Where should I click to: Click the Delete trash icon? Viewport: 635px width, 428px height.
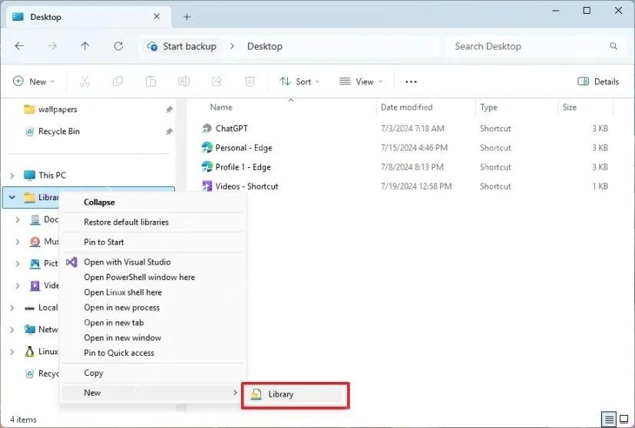tap(250, 82)
